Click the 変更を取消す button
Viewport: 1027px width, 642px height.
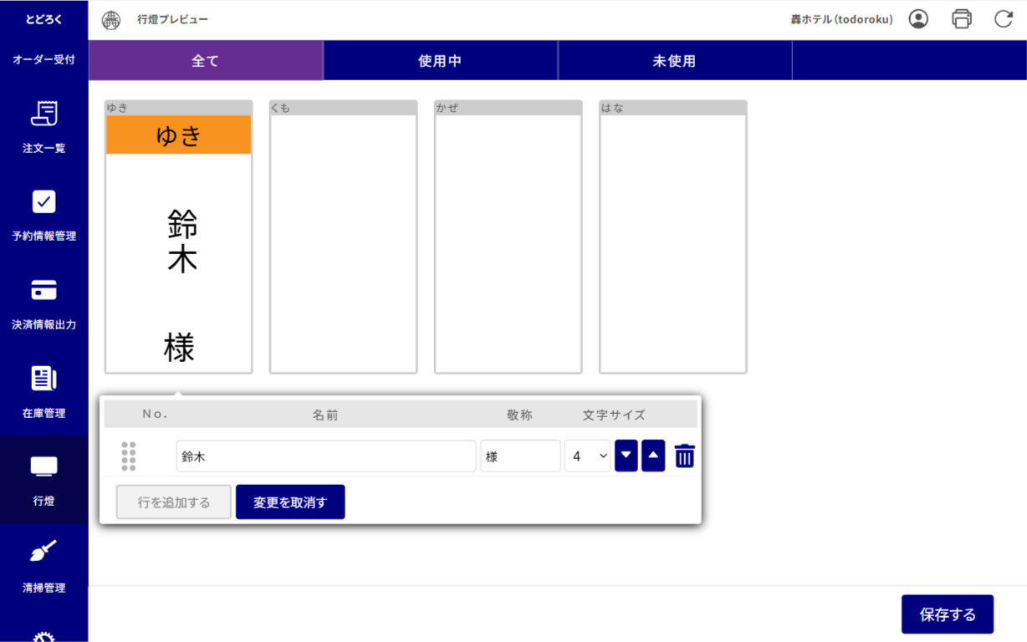coord(289,502)
